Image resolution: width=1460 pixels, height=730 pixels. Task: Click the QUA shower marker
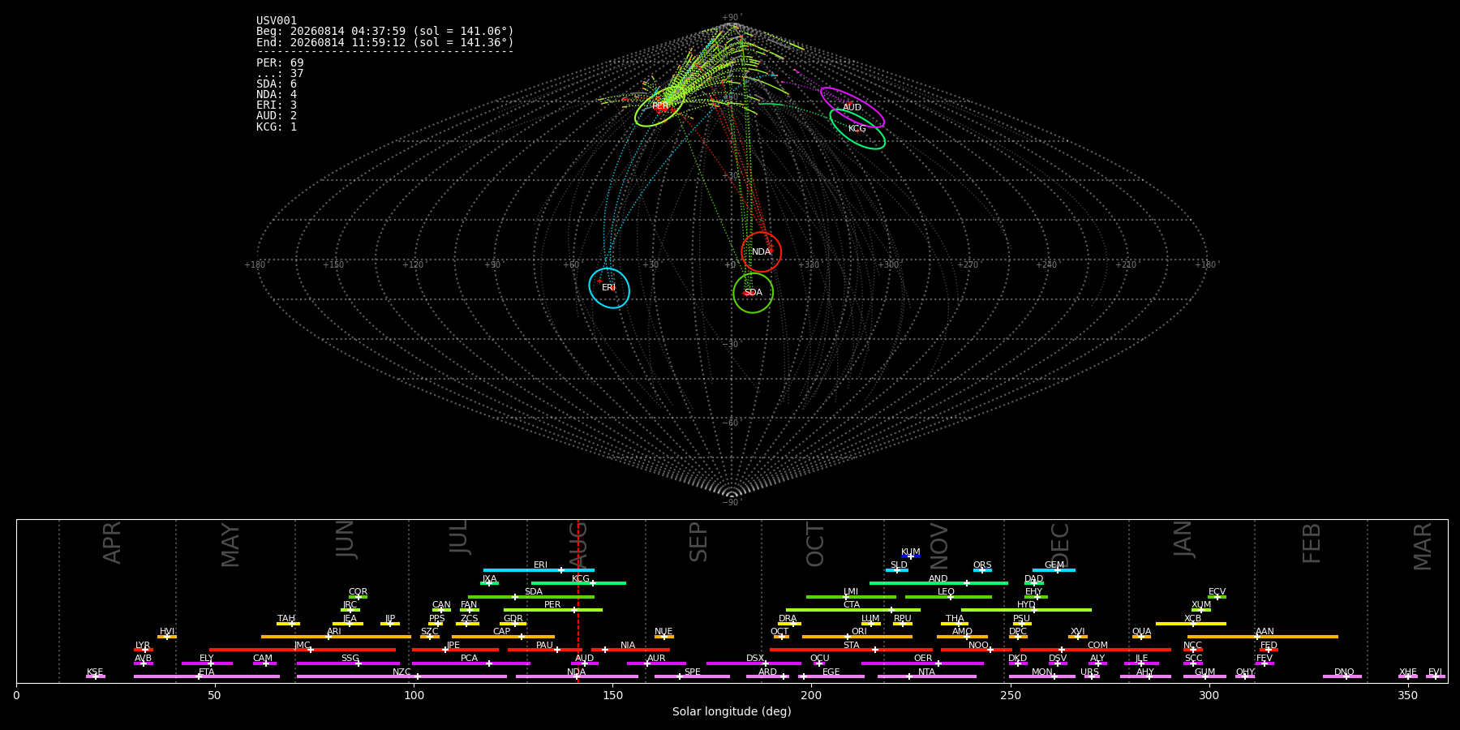1141,637
